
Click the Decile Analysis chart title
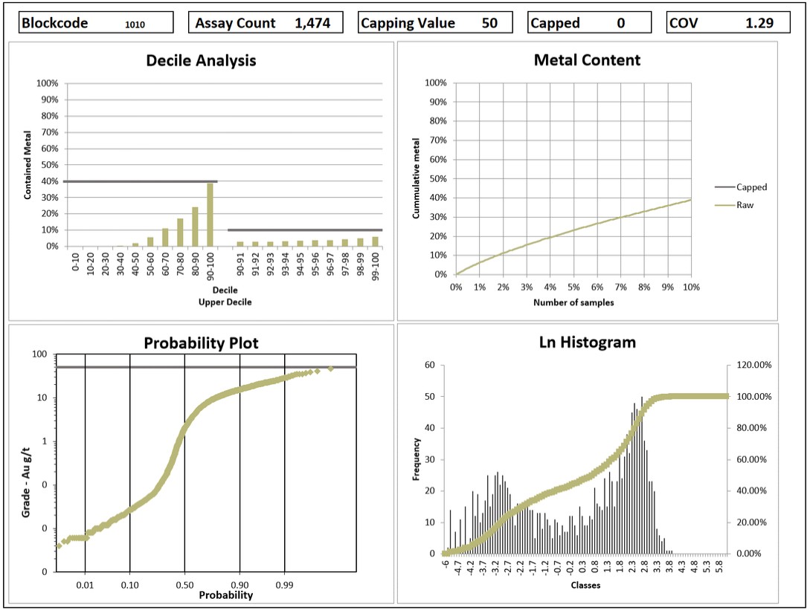201,61
